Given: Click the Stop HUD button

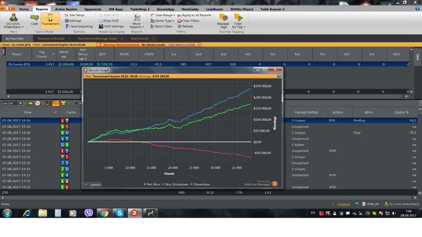Looking at the screenshot, I should pos(109,20).
